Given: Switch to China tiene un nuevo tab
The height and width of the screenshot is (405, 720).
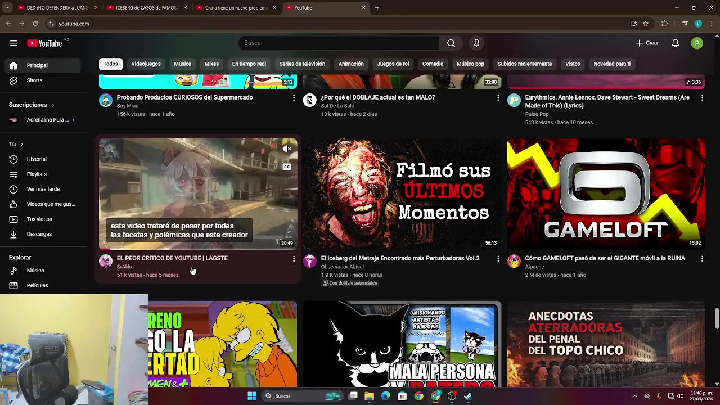Looking at the screenshot, I should 236,8.
